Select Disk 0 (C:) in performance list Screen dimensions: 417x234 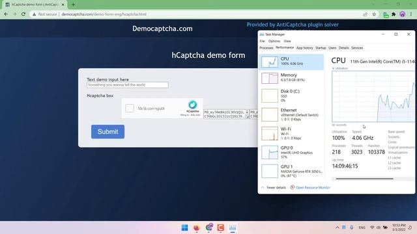291,96
